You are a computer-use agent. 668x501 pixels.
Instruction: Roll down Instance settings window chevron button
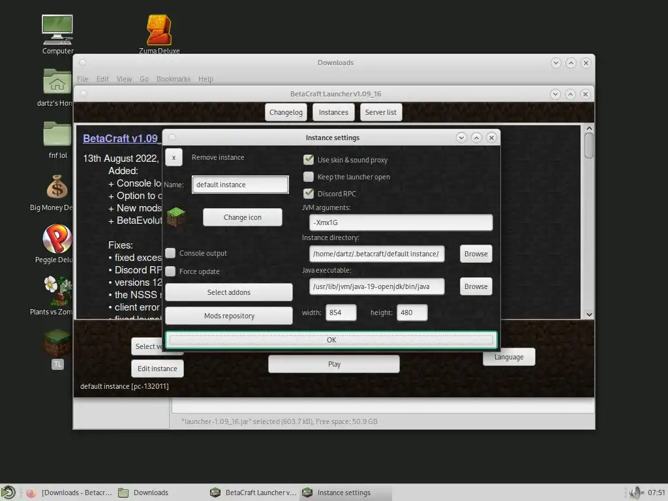(x=461, y=138)
